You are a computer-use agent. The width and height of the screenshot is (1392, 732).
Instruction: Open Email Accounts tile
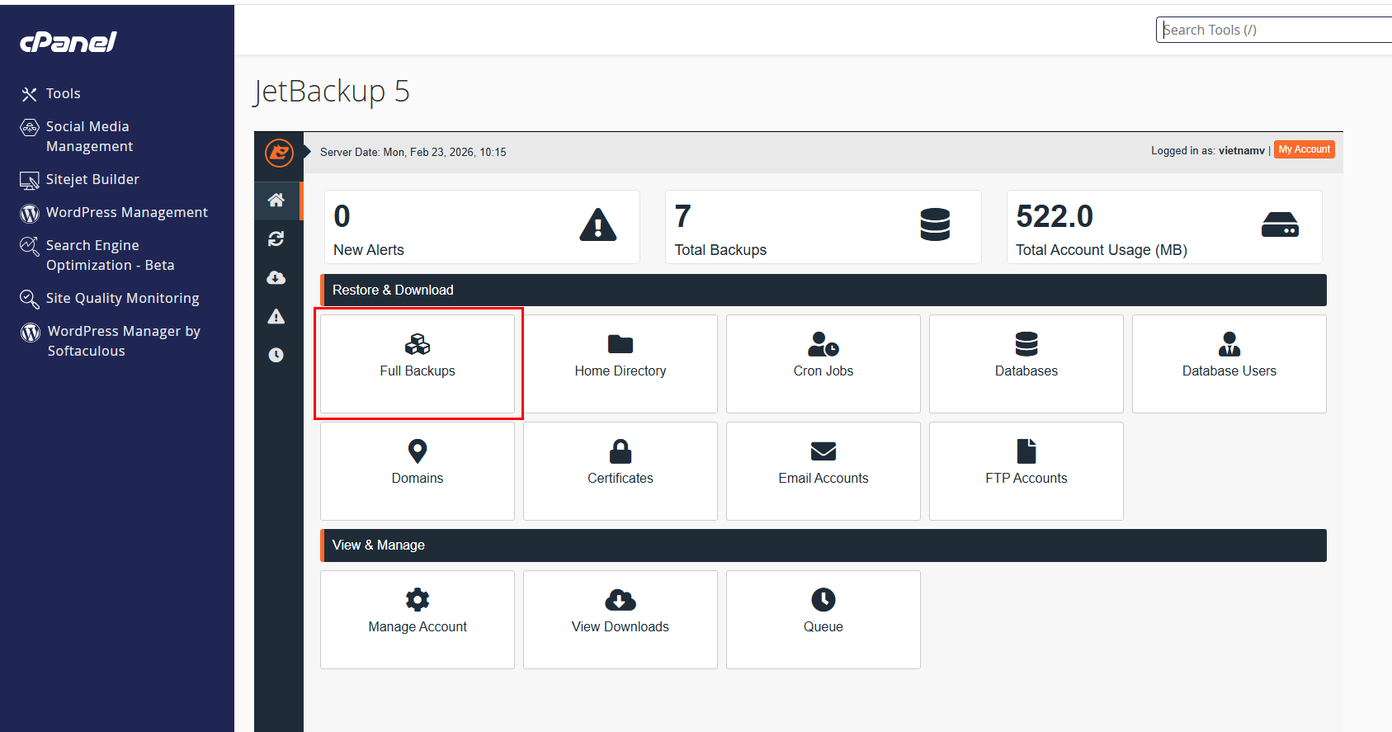(x=823, y=471)
